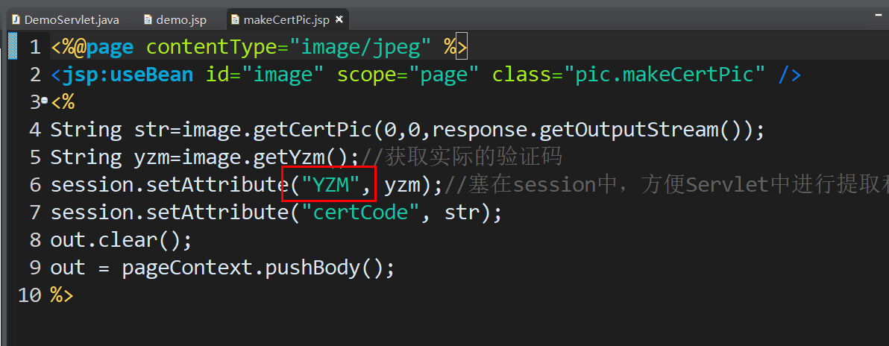Click response.getOutputStream() on line 4
Viewport: 889px width, 346px height.
click(591, 130)
